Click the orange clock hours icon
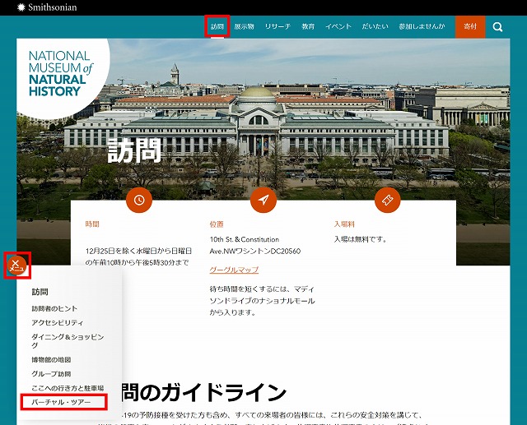Screen dimensions: 527x425 (x=139, y=200)
